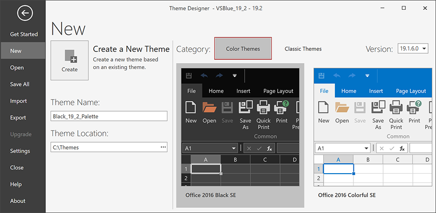Click Close in the sidebar menu

click(x=23, y=168)
